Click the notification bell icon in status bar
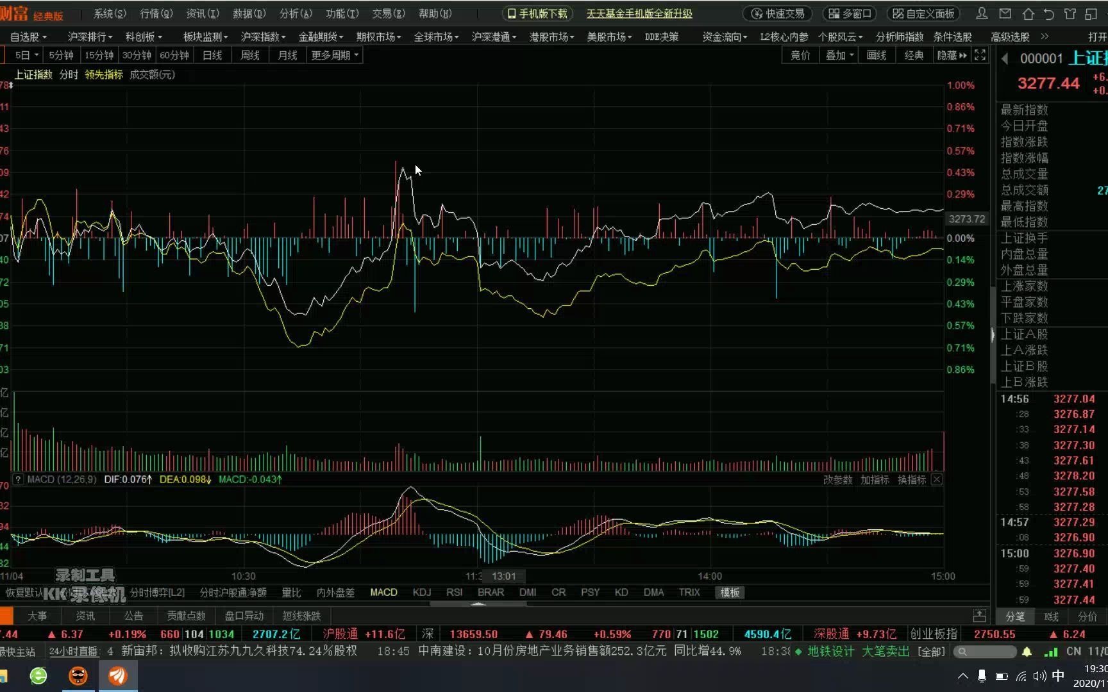The height and width of the screenshot is (692, 1108). pos(1027,652)
